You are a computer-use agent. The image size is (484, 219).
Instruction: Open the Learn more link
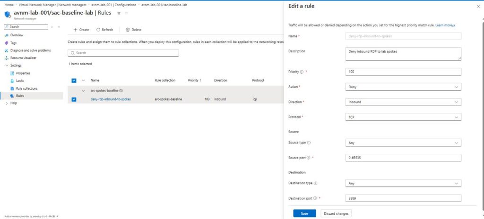[x=445, y=25]
